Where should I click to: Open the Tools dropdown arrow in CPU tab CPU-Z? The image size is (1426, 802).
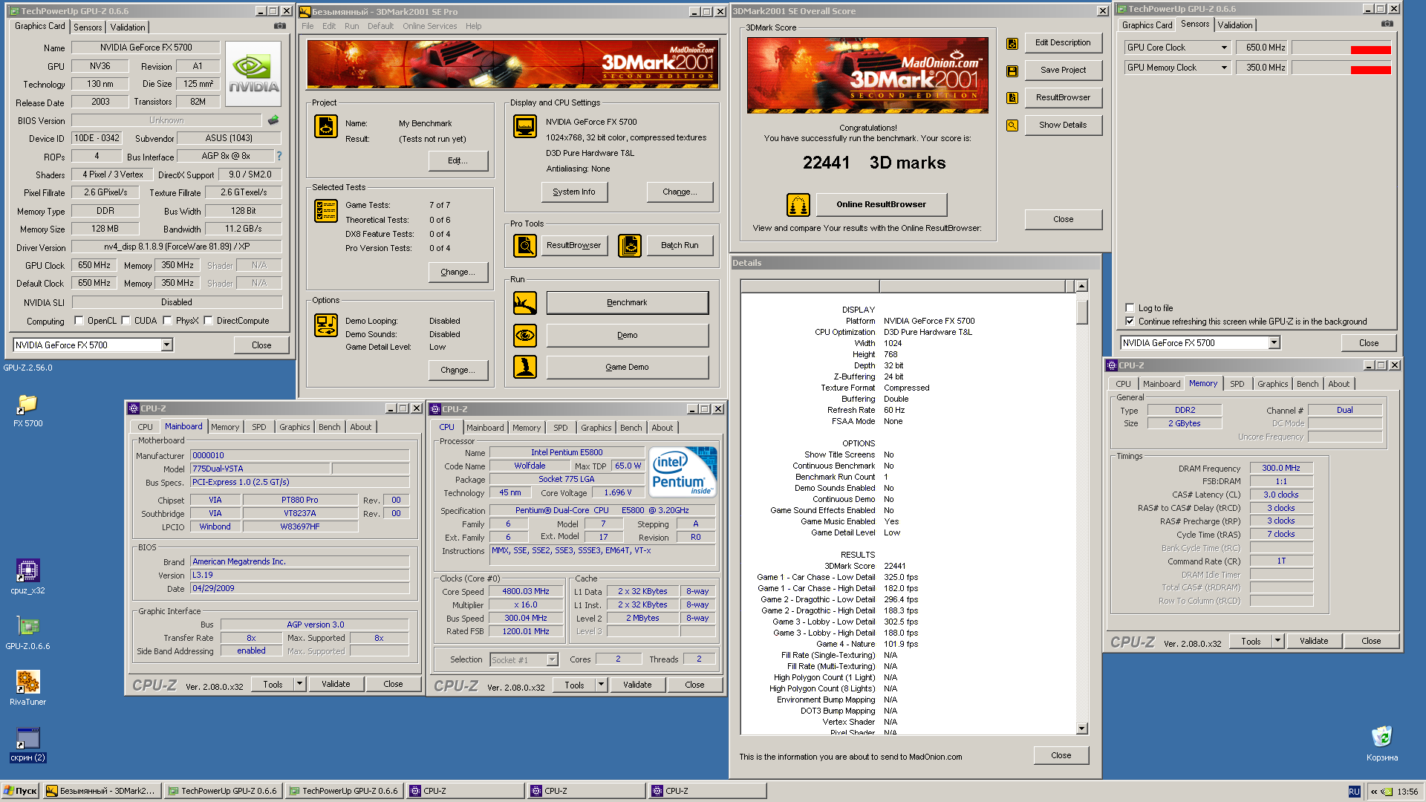[601, 685]
